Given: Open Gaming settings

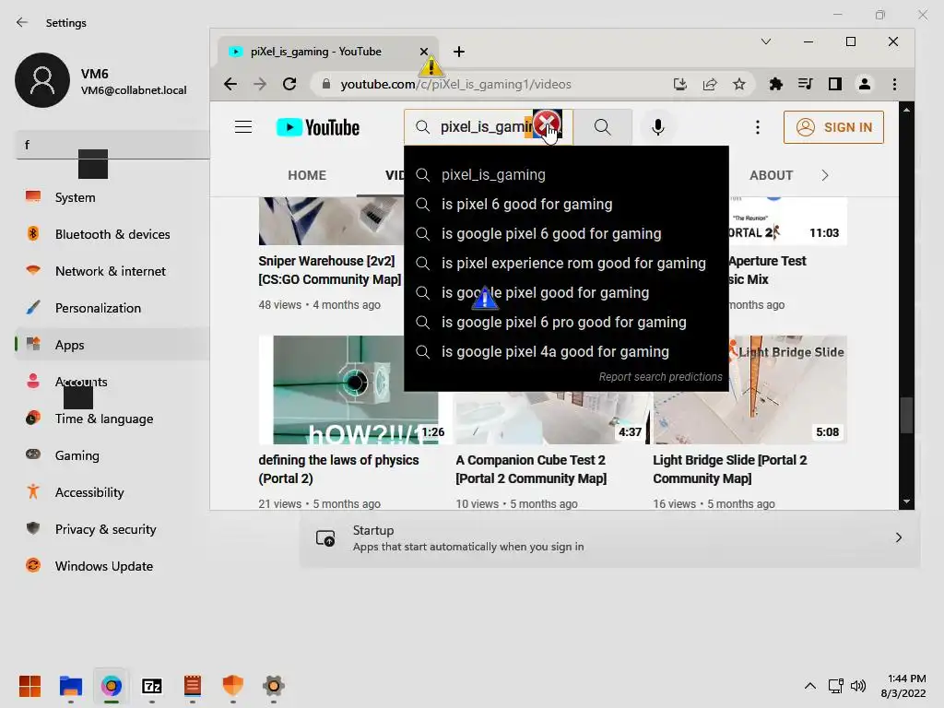Looking at the screenshot, I should click(x=112, y=455).
